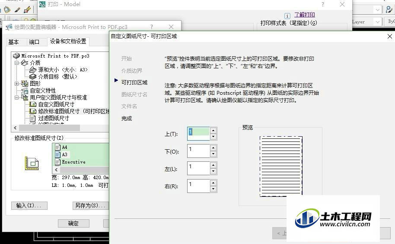Click the 另存为(S)... button
Screen dimensions: 395x244
pyautogui.click(x=90, y=205)
